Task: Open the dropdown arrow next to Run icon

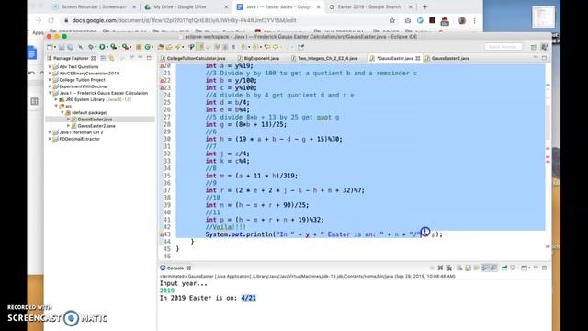Action: coord(107,47)
